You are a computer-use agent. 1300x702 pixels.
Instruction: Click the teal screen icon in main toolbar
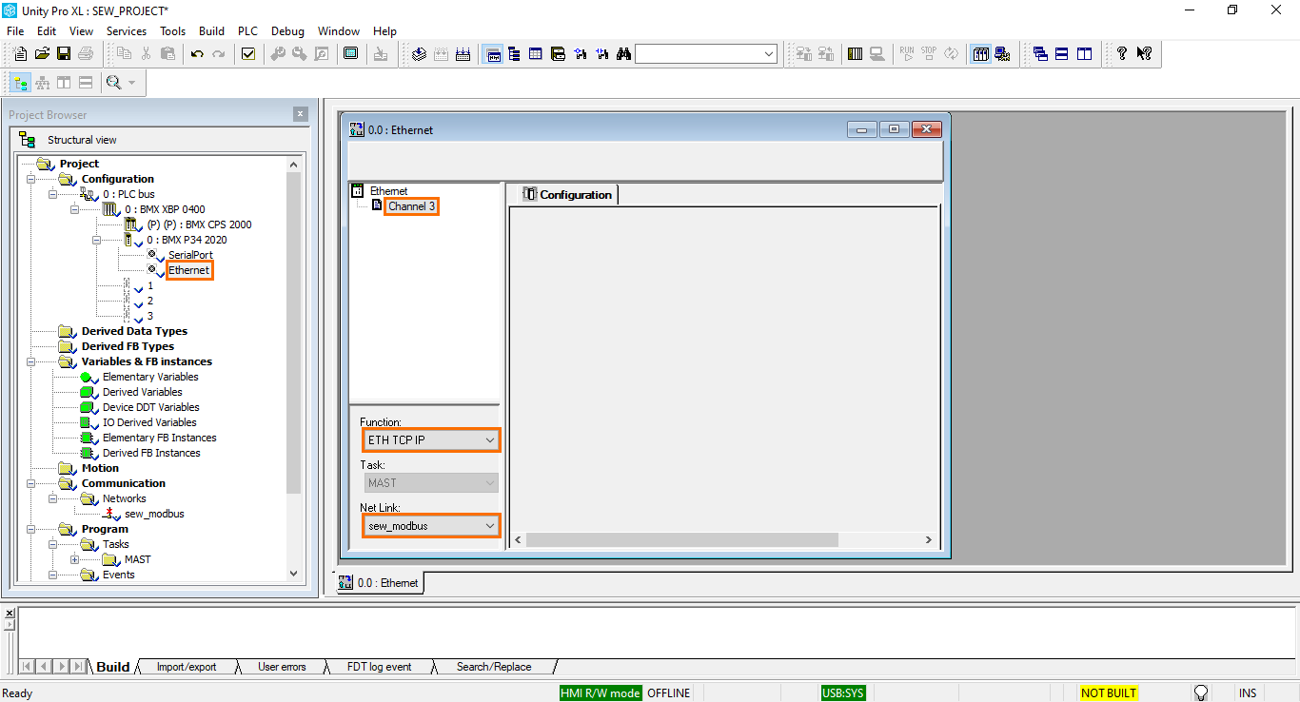[x=350, y=54]
